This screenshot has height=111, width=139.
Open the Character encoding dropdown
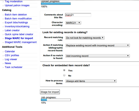point(73,23)
